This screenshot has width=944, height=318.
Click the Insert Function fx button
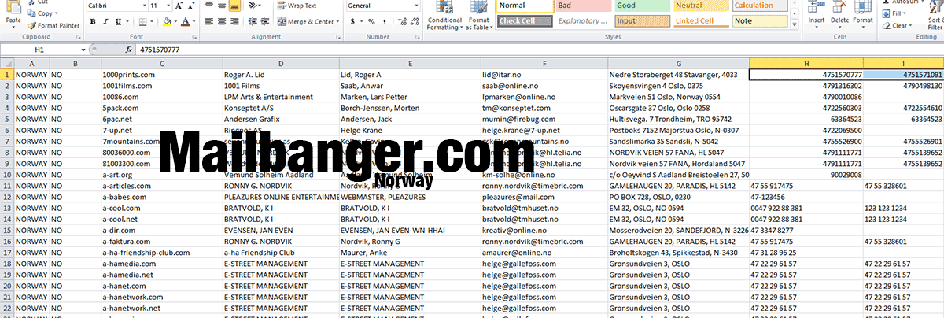129,49
